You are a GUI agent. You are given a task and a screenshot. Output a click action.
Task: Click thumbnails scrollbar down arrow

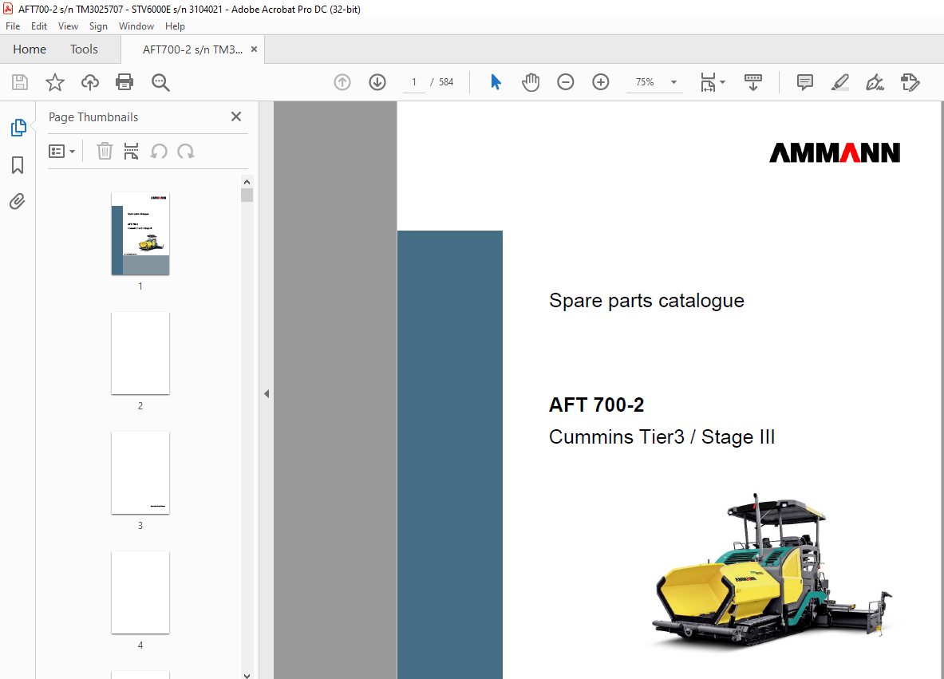[247, 675]
